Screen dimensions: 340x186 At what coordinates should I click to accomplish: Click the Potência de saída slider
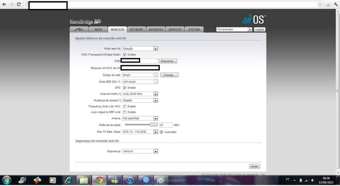[141, 125]
